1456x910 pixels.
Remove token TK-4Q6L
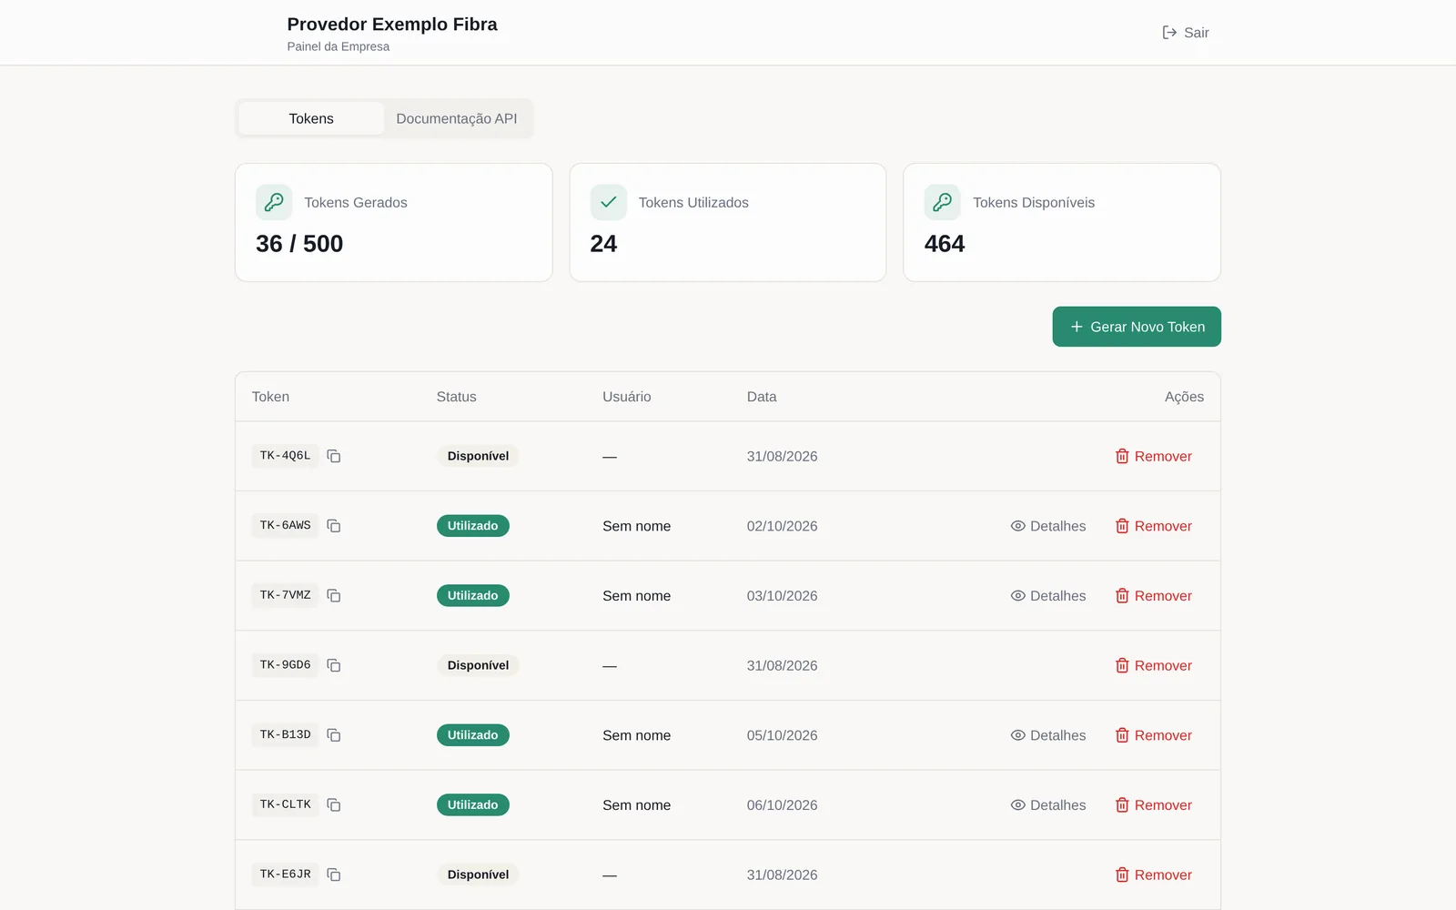[1154, 456]
